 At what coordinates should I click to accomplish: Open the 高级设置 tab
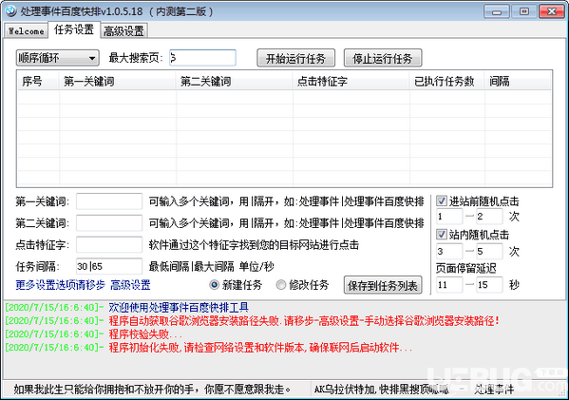[x=124, y=31]
